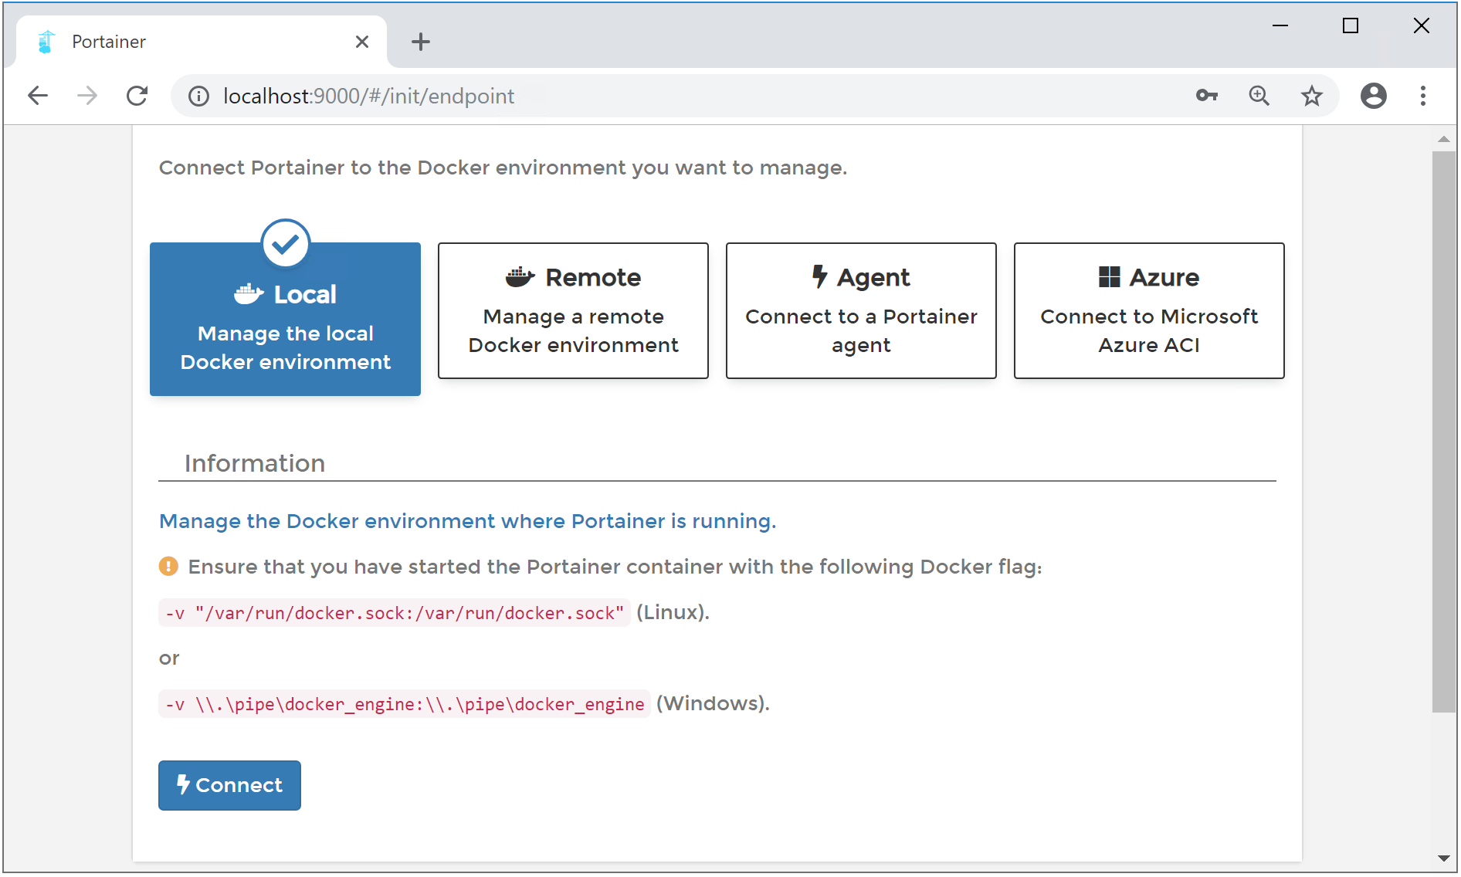Reload the current page
1461x877 pixels.
137,96
